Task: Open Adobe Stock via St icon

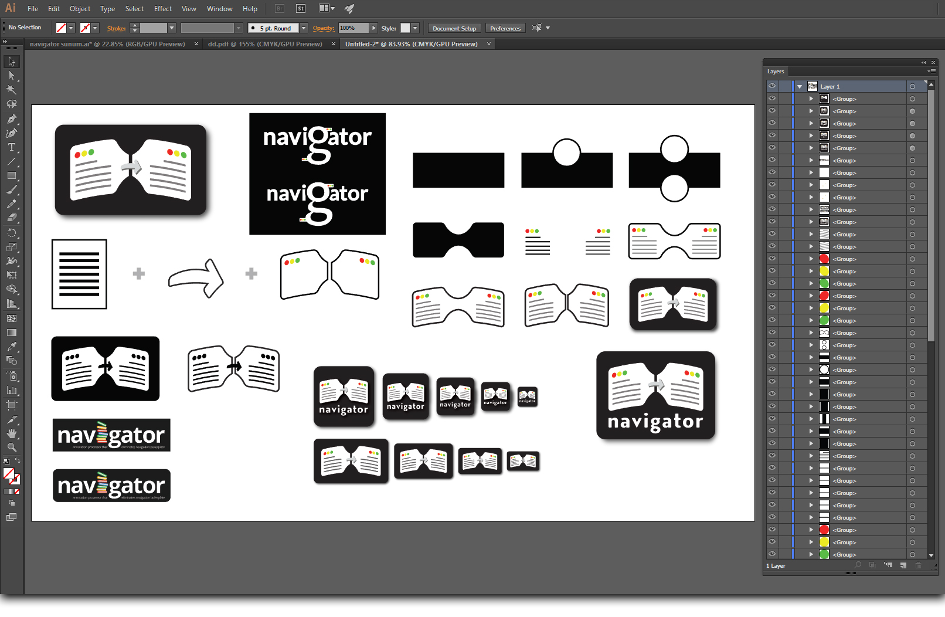Action: (x=301, y=9)
